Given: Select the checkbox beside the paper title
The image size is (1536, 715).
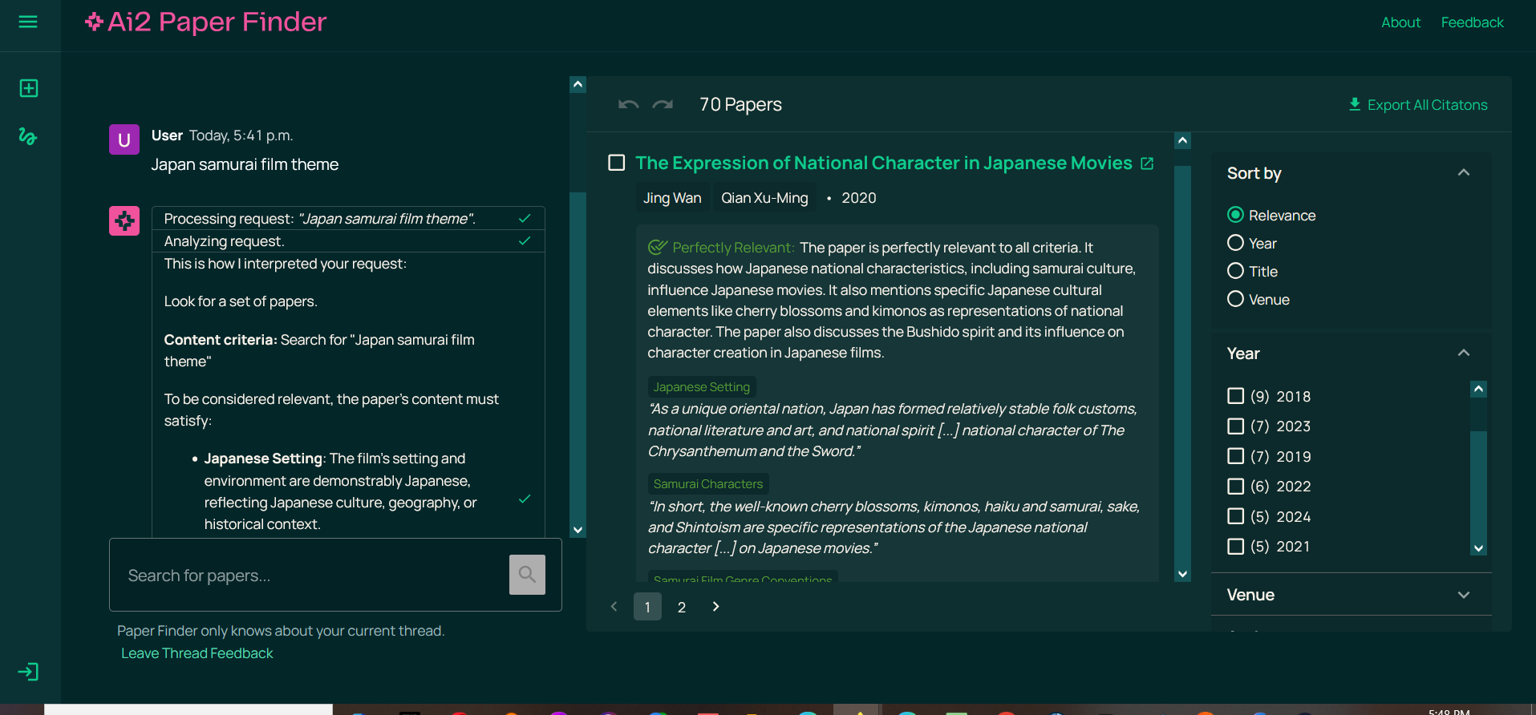Looking at the screenshot, I should tap(617, 163).
